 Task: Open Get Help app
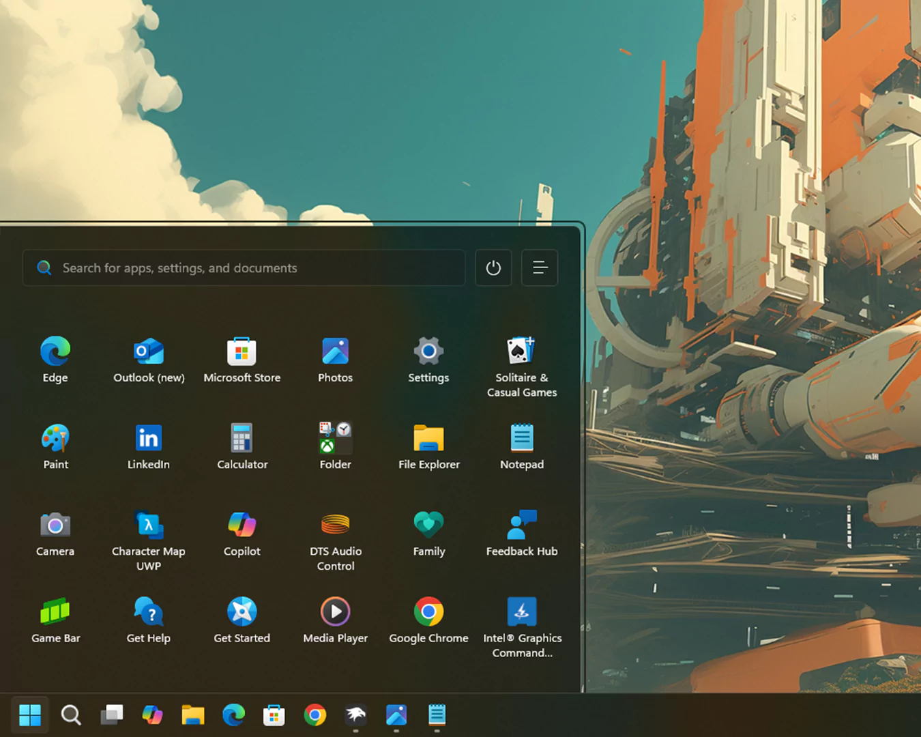(x=149, y=620)
